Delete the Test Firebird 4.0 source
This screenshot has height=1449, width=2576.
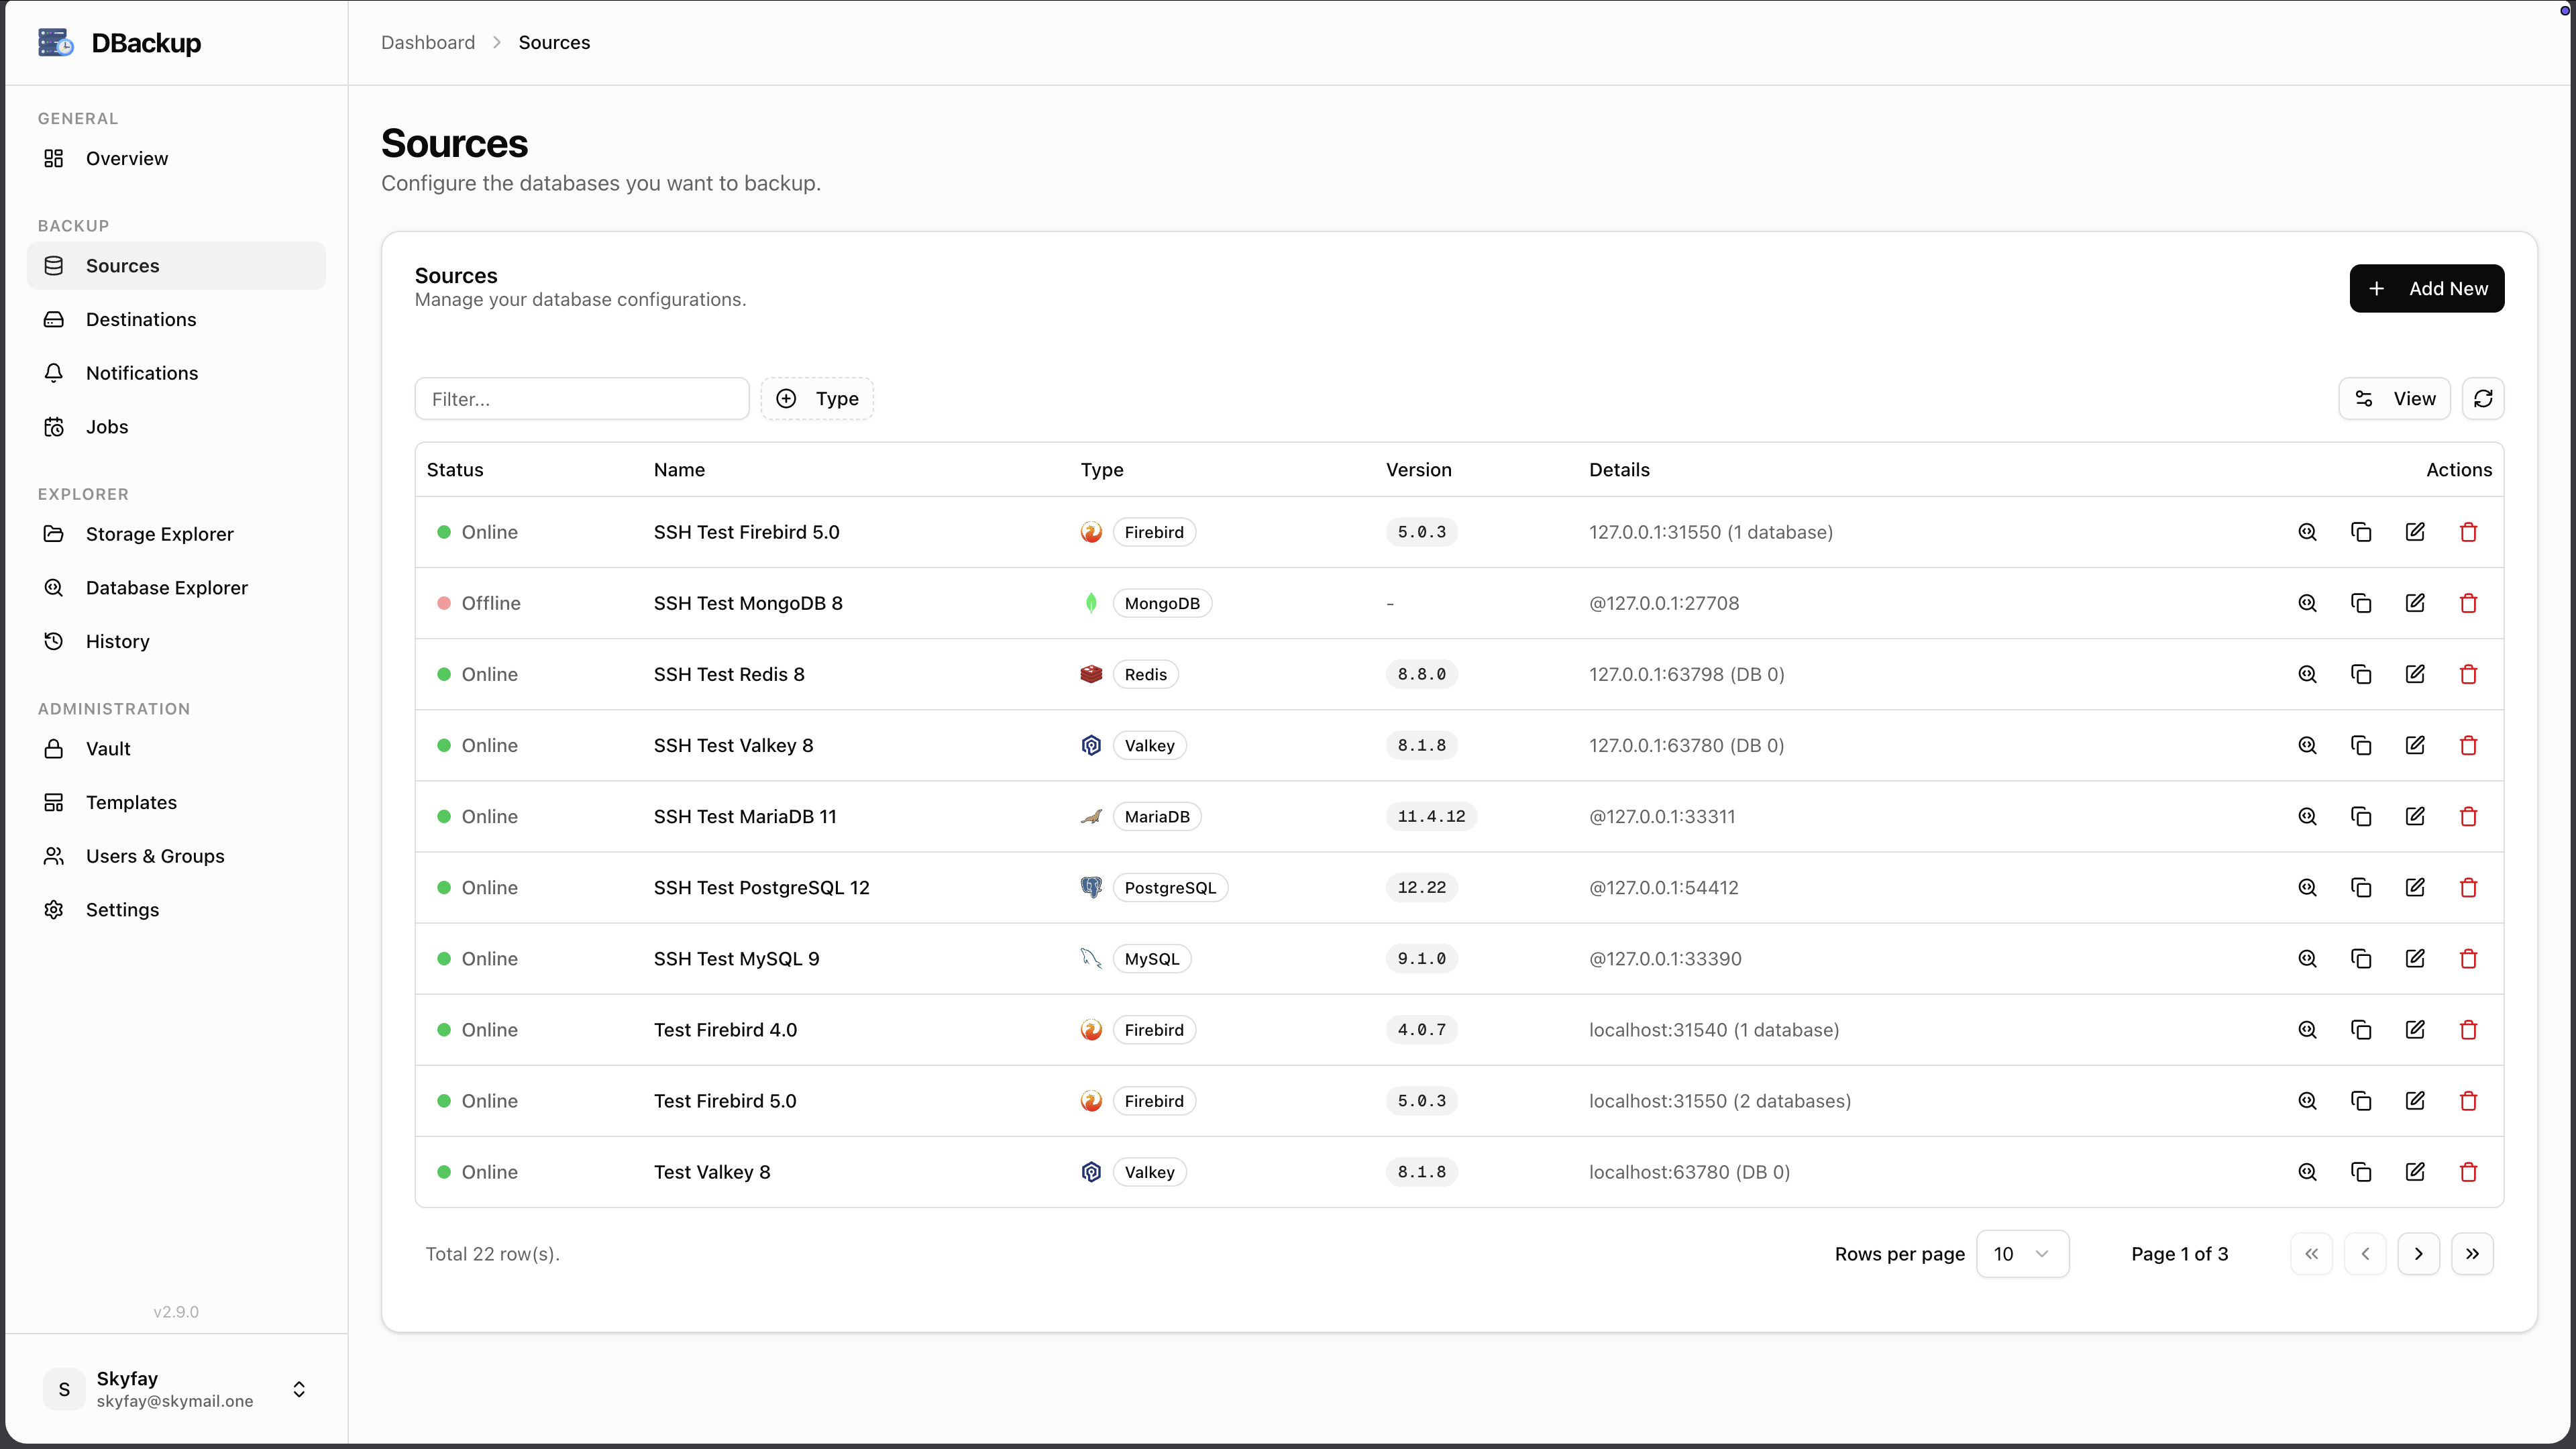click(x=2468, y=1029)
